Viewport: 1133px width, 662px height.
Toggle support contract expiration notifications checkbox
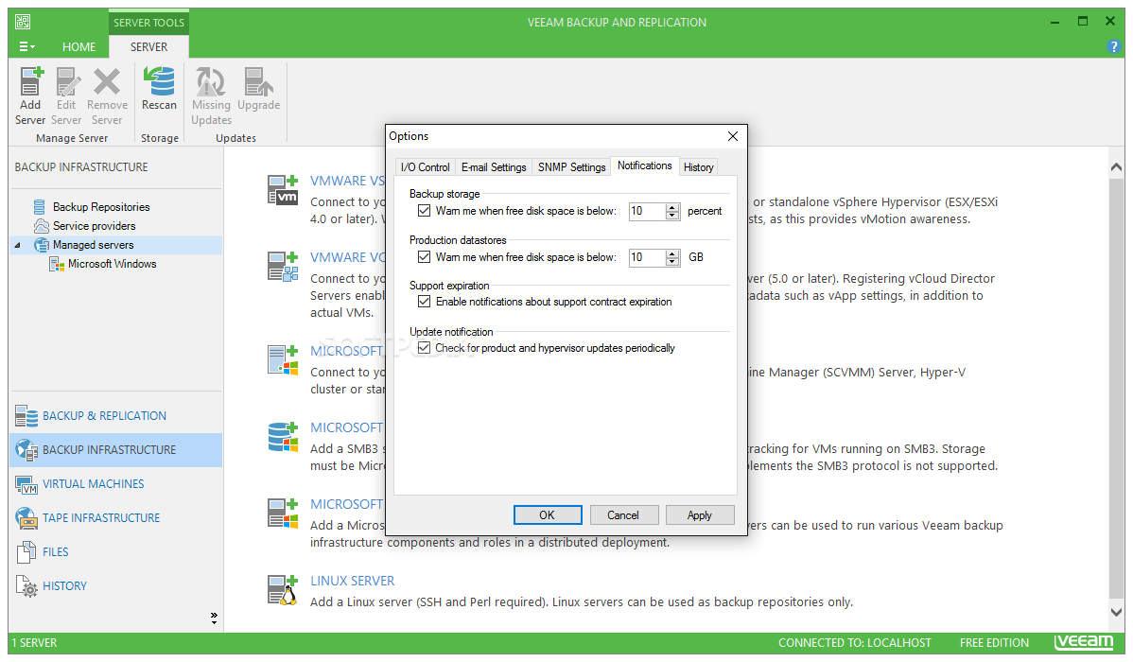coord(424,302)
